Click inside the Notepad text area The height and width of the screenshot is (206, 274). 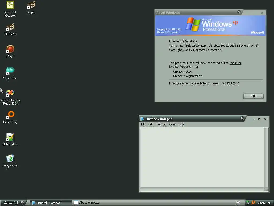pyautogui.click(x=202, y=157)
